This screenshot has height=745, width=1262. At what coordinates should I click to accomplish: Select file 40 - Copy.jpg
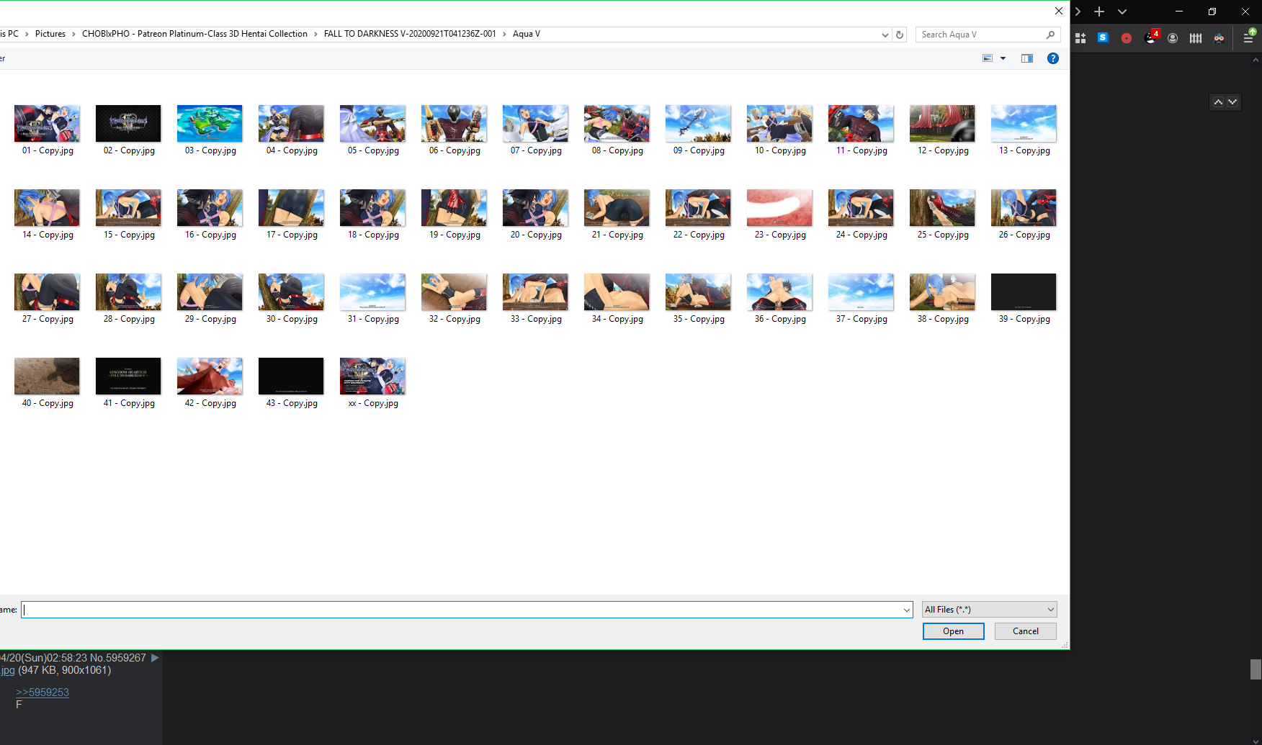pyautogui.click(x=48, y=383)
